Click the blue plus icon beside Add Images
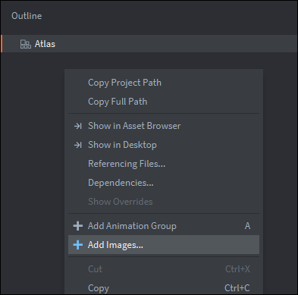 78,245
